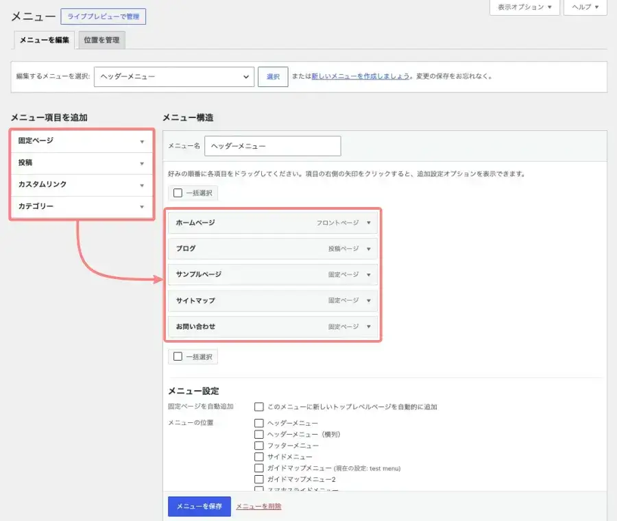Check the upper 一括選択 checkbox
The height and width of the screenshot is (521, 617).
[178, 193]
